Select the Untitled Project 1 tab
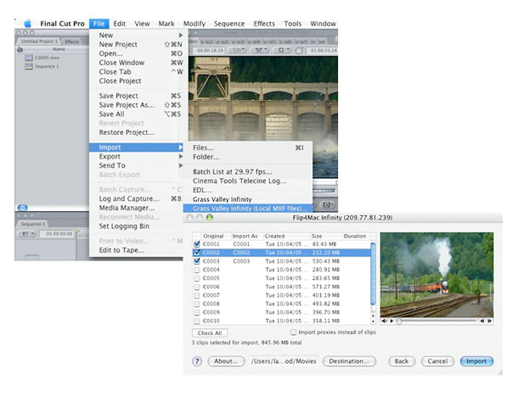This screenshot has height=396, width=518. point(39,42)
